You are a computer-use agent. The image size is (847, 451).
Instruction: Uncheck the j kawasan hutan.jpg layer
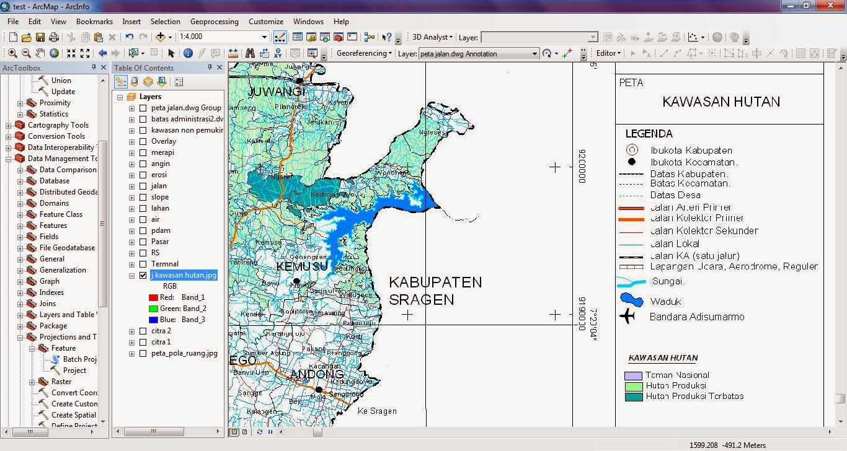[x=143, y=275]
